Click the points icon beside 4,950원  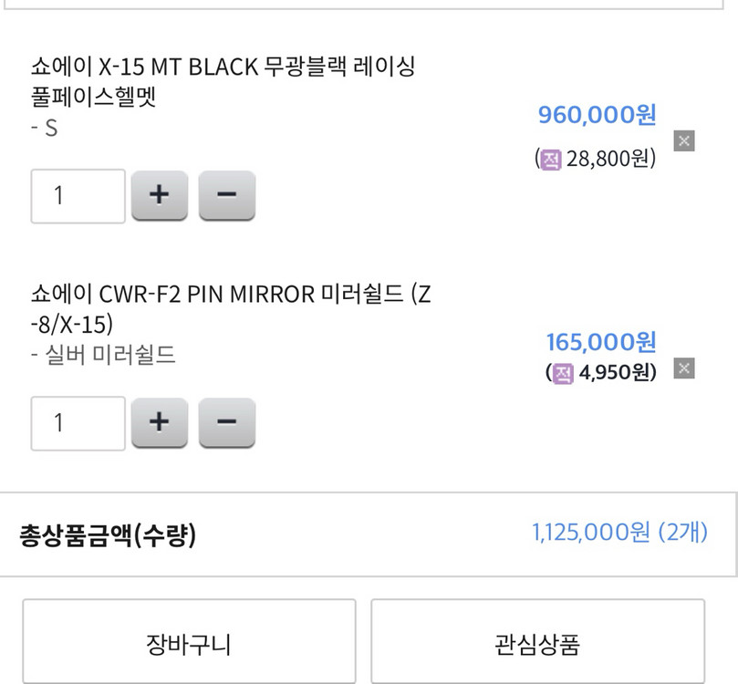tap(563, 373)
